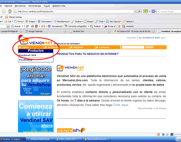Open the Related Links menu
The width and height of the screenshot is (181, 142).
coord(59,6)
